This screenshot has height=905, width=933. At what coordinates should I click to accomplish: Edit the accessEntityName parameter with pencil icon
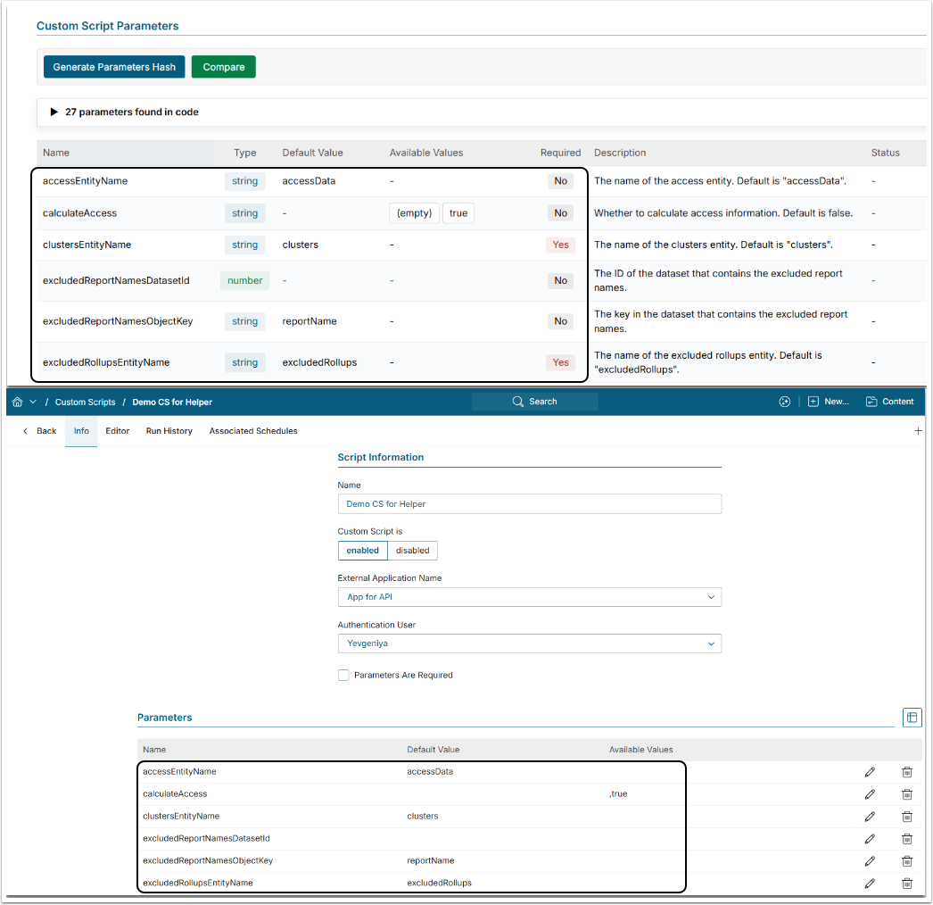870,772
